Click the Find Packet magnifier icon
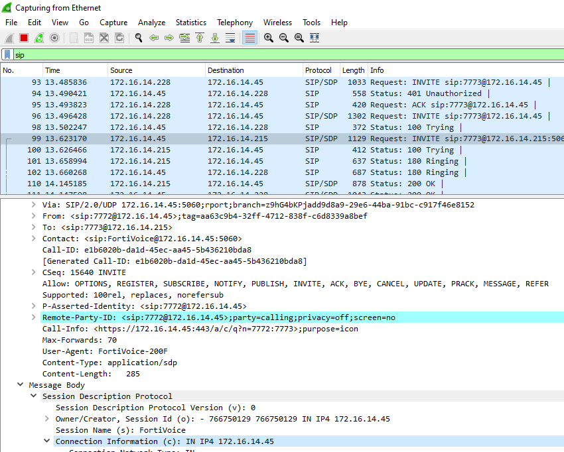The height and width of the screenshot is (452, 564). [139, 38]
